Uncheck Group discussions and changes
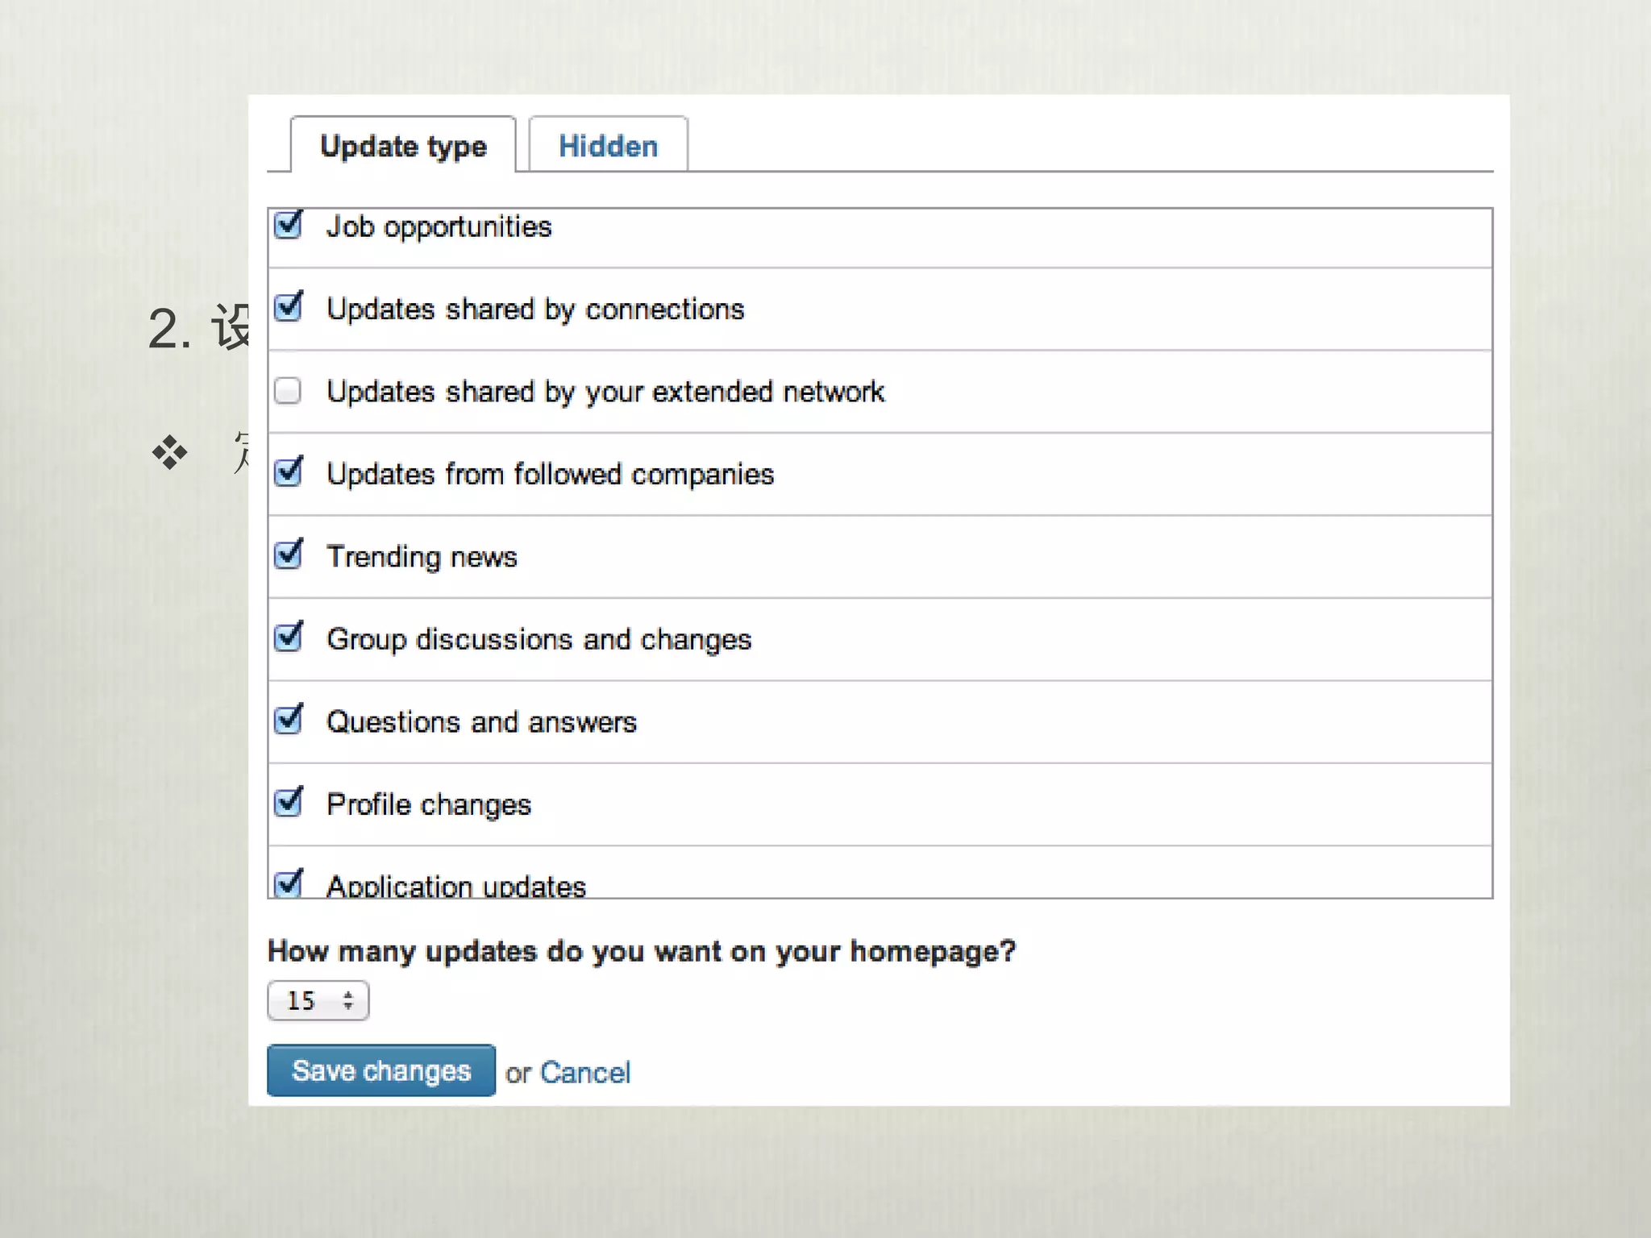Screen dimensions: 1651x1238 288,638
